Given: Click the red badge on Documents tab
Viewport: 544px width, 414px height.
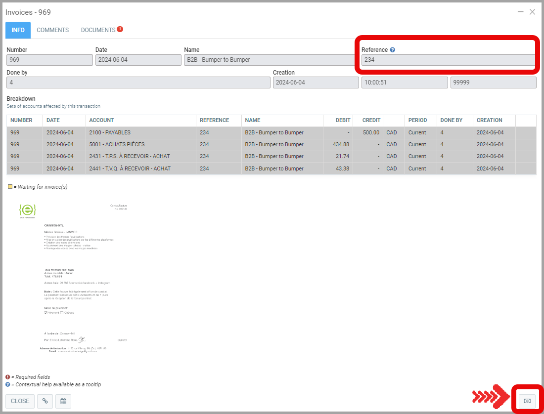Looking at the screenshot, I should click(120, 29).
